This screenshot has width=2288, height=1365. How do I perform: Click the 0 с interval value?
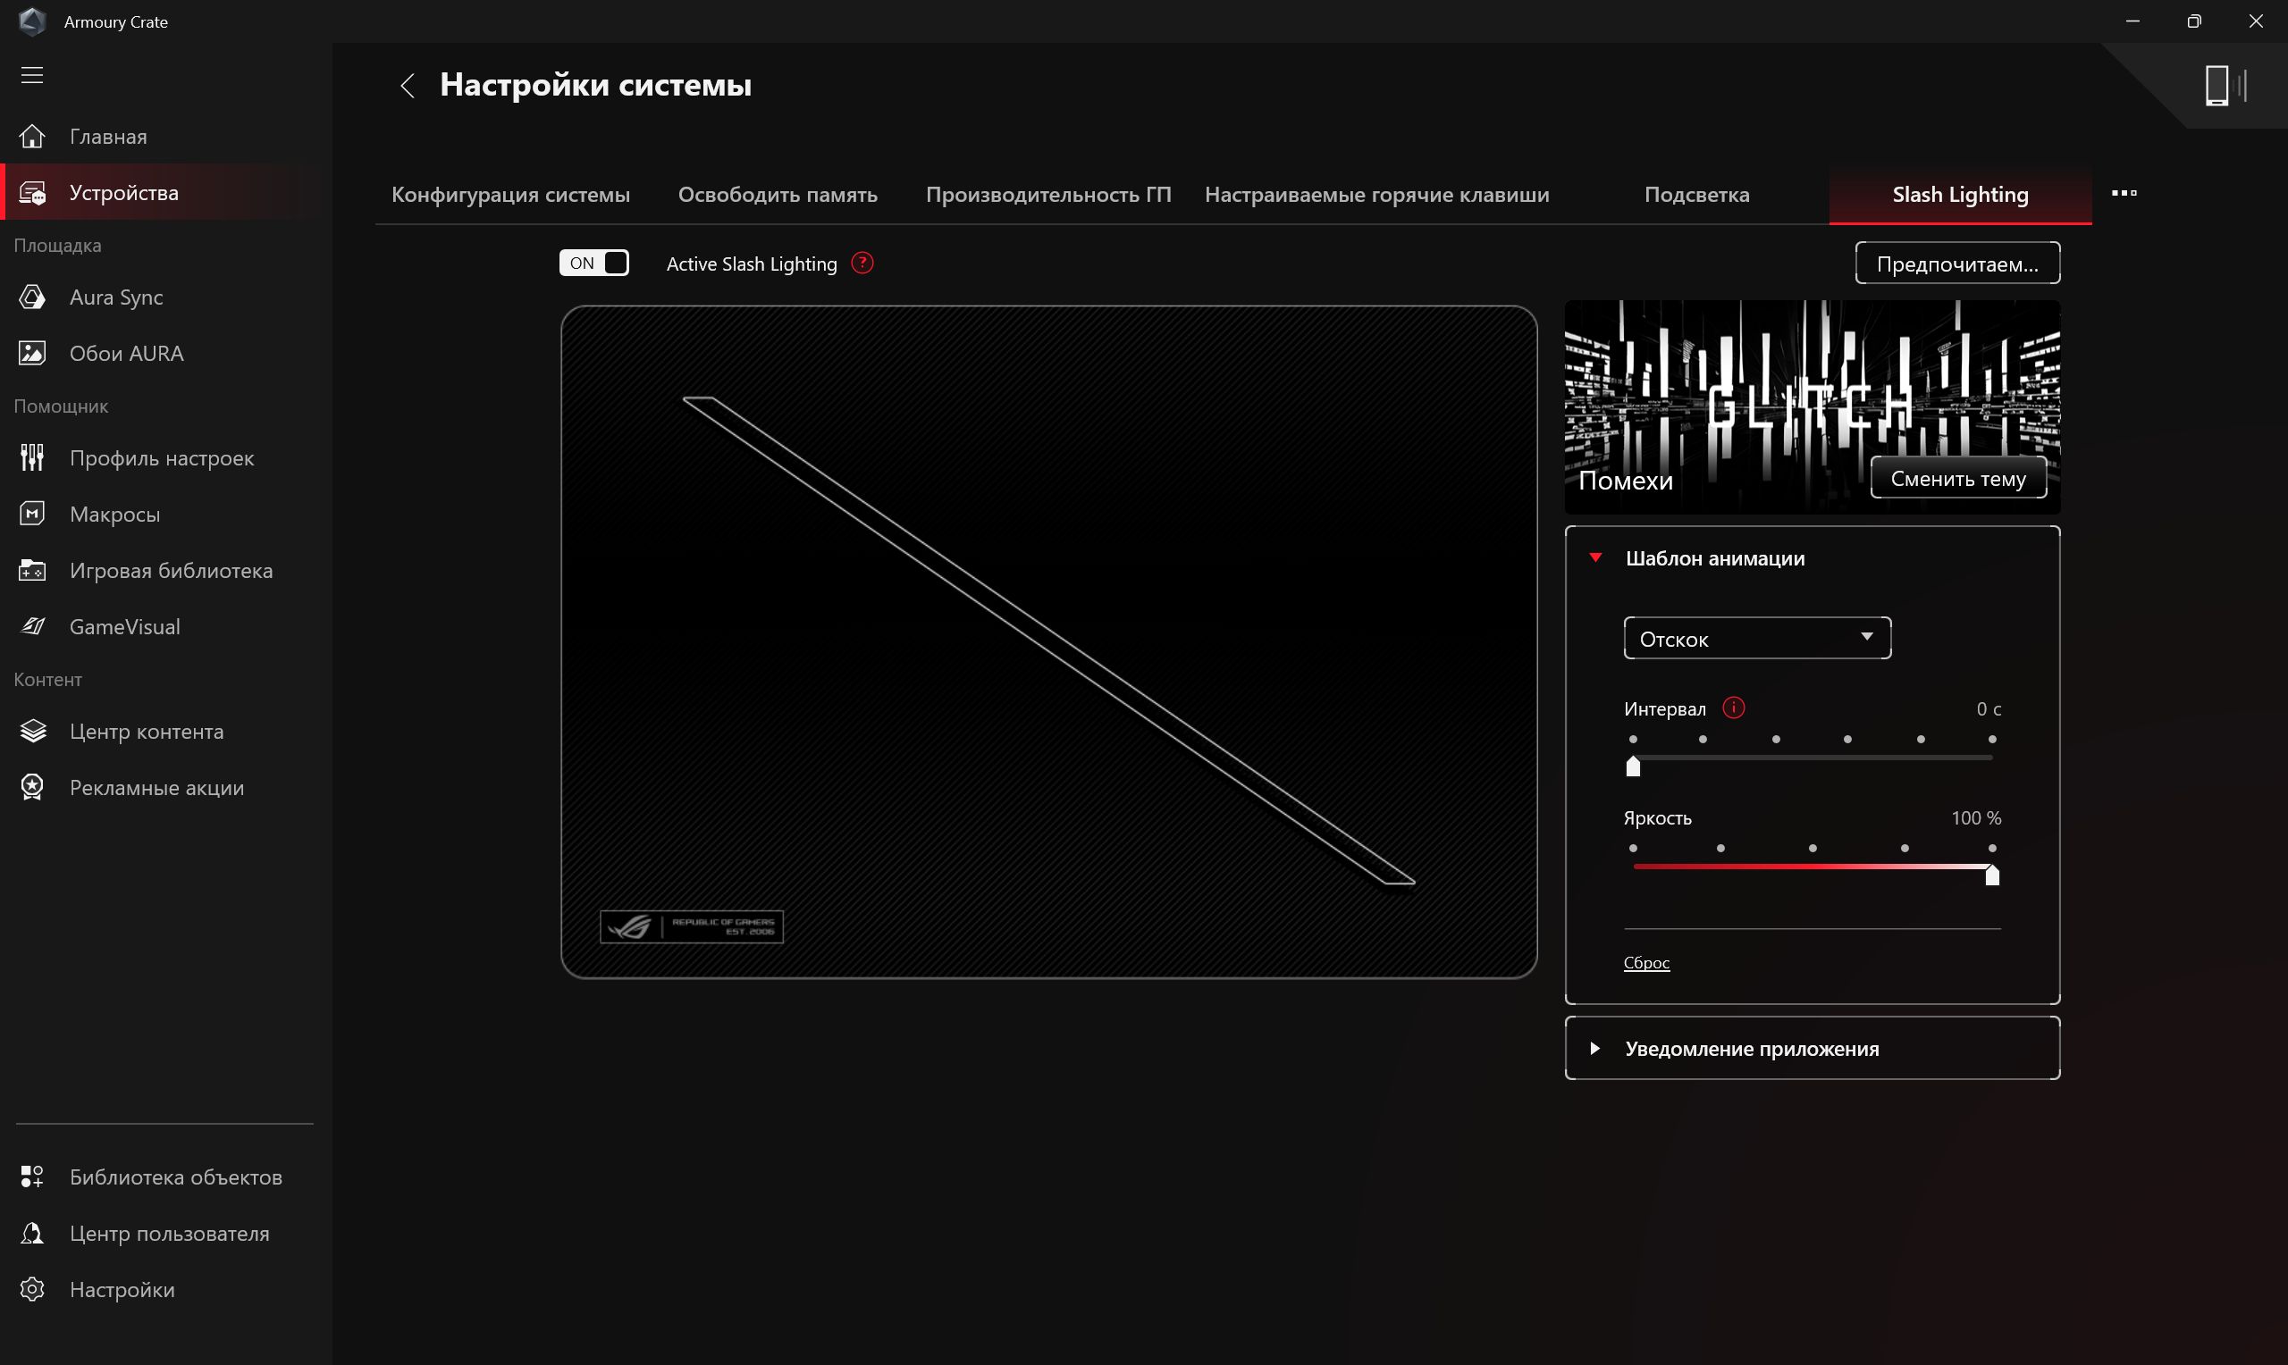[x=1988, y=709]
